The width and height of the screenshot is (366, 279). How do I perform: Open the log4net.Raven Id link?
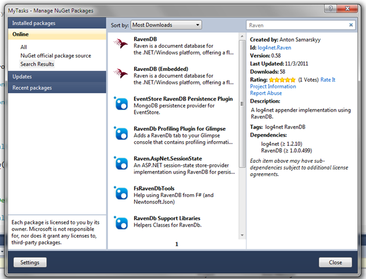coord(274,48)
